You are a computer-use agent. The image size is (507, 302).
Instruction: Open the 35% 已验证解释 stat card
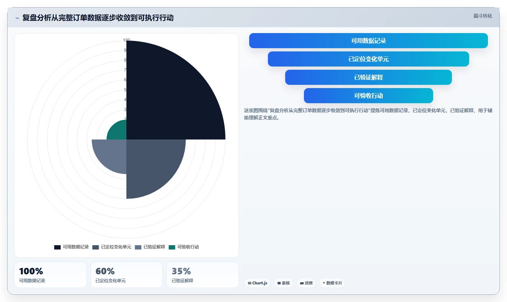pyautogui.click(x=203, y=275)
